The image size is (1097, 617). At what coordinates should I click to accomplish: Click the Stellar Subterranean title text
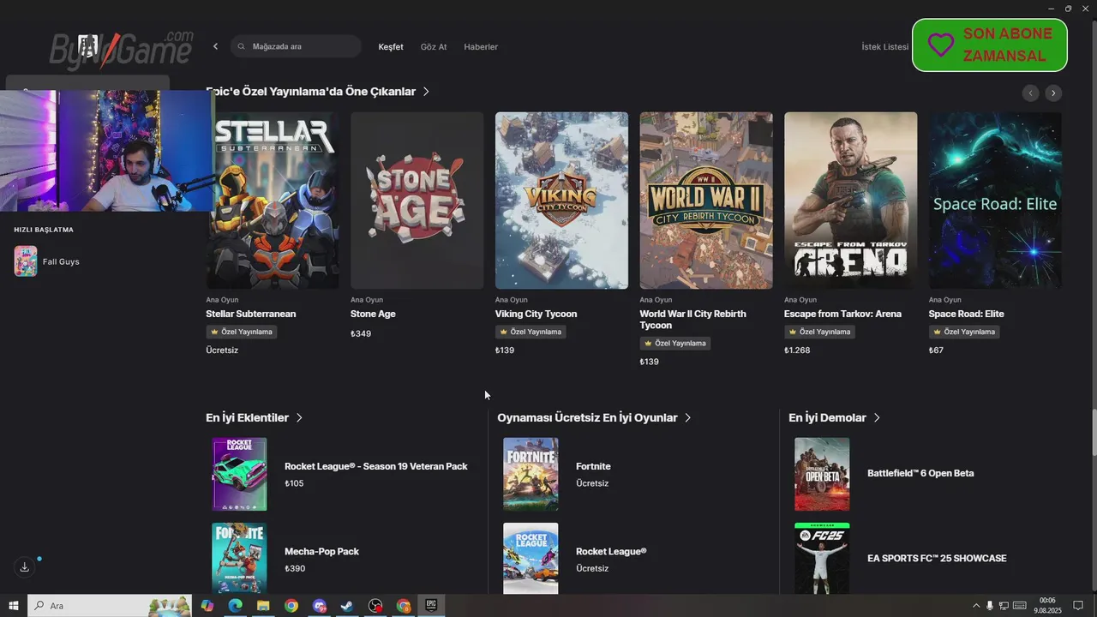pyautogui.click(x=250, y=314)
